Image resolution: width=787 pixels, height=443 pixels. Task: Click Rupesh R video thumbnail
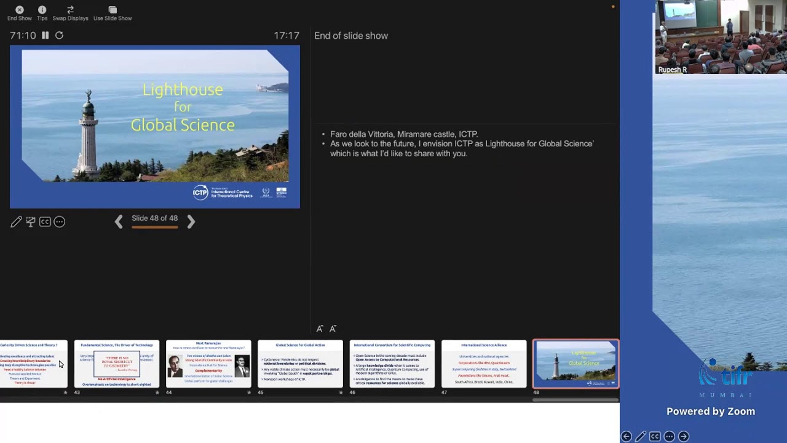click(720, 37)
